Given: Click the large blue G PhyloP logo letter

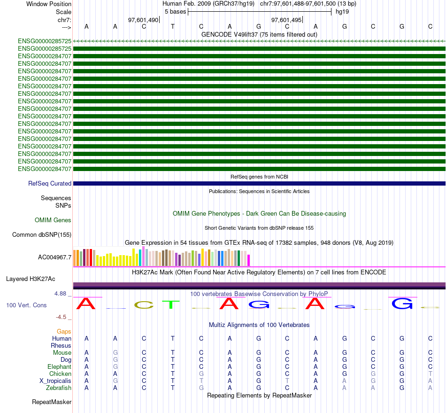Looking at the screenshot, I should [402, 304].
